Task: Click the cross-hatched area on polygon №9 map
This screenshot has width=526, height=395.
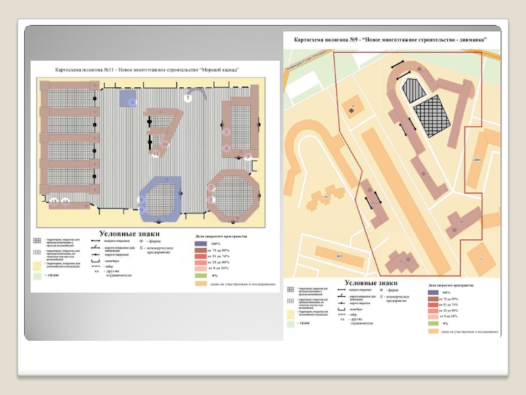Action: [432, 117]
